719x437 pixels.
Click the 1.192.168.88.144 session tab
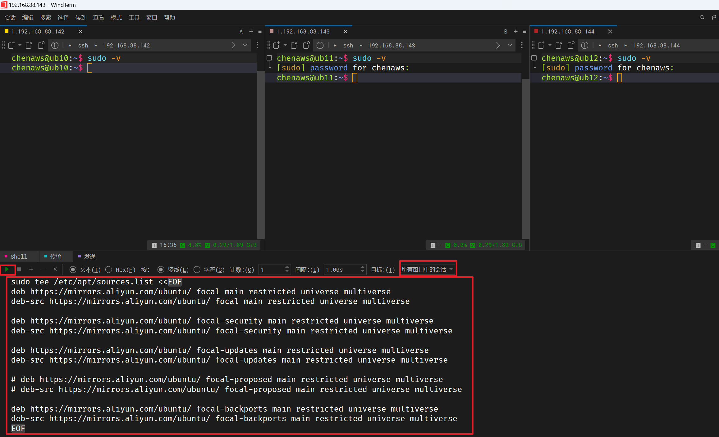(567, 31)
